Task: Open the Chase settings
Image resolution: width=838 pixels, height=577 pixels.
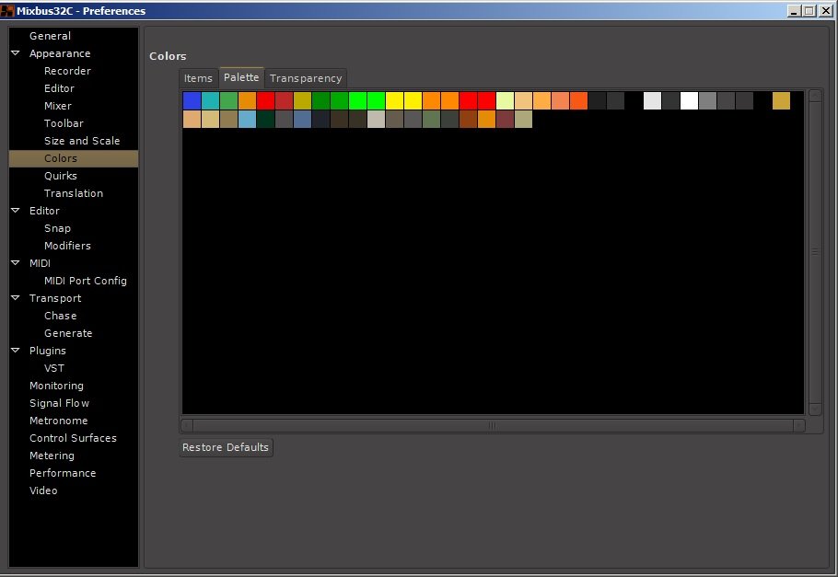Action: (61, 316)
